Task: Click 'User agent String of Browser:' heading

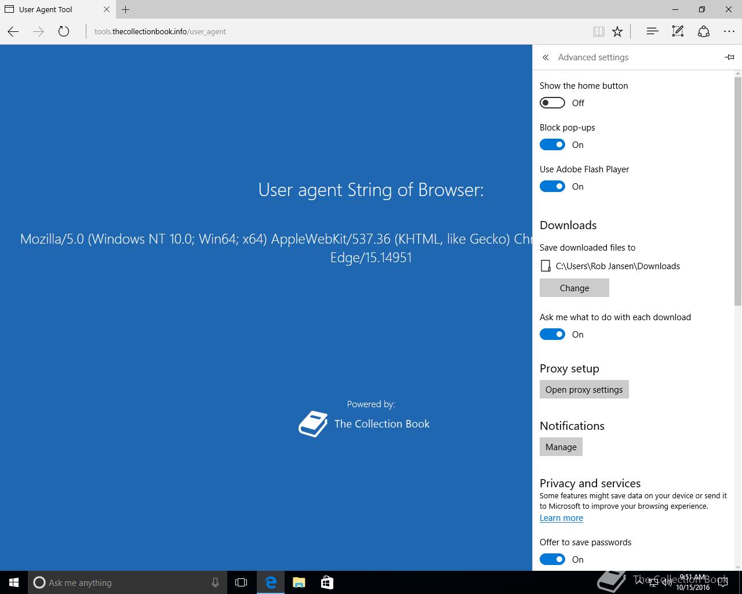Action: pos(371,190)
